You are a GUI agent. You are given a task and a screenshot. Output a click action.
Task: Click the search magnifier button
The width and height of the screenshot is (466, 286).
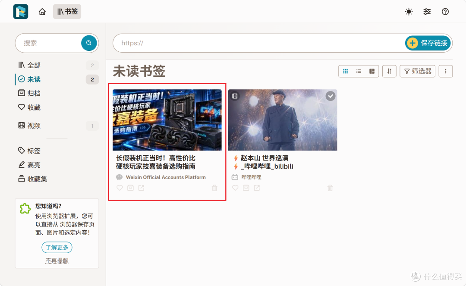click(x=89, y=43)
